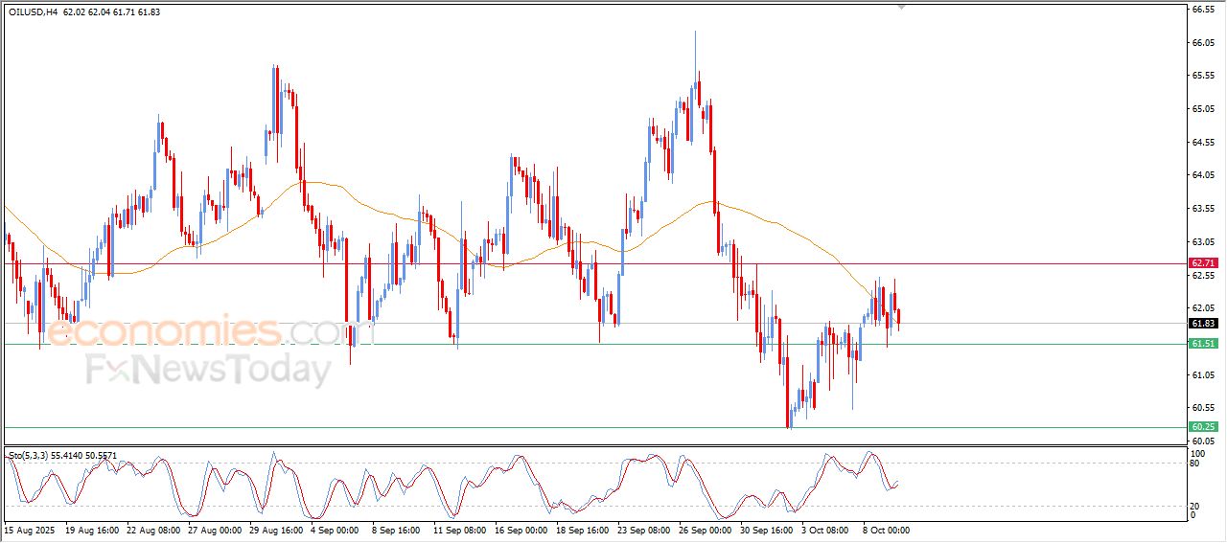Click the green 61.51 price label
This screenshot has height=543, width=1227.
click(x=1203, y=344)
